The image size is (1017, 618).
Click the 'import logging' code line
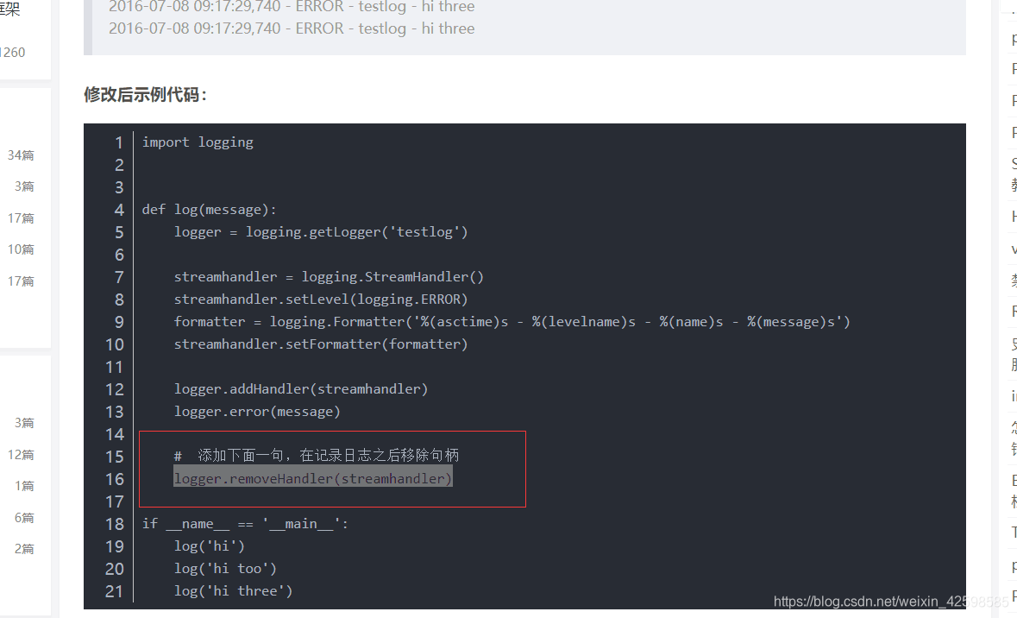tap(198, 142)
